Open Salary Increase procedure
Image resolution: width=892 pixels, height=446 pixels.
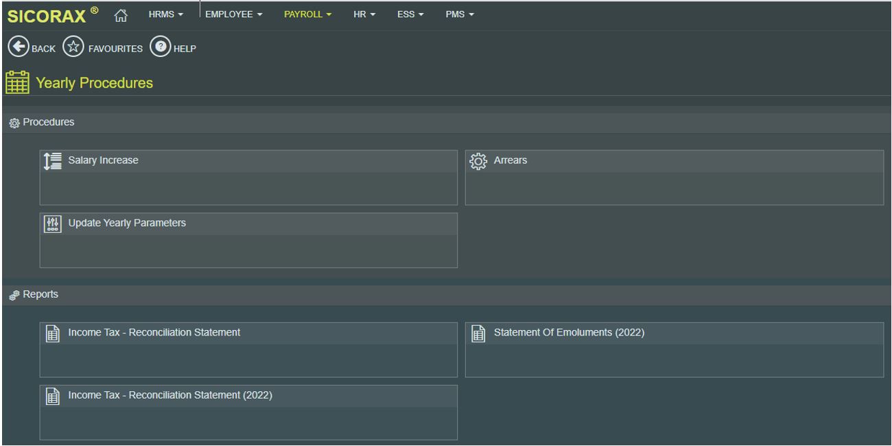[x=248, y=178]
